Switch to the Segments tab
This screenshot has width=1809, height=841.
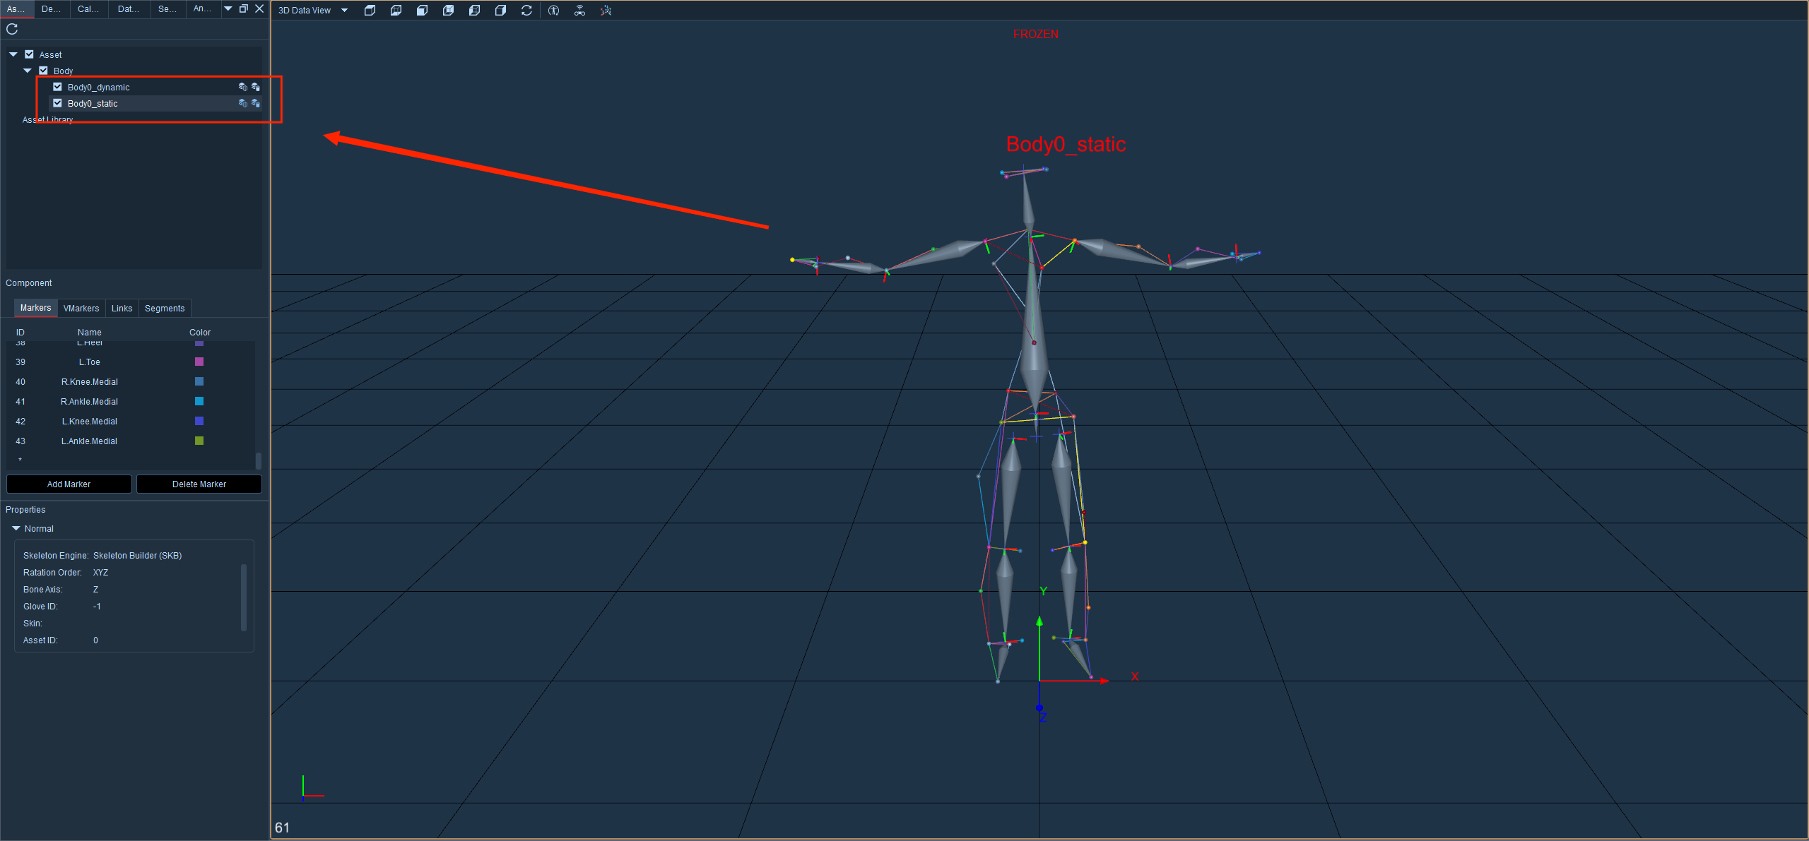pos(165,309)
